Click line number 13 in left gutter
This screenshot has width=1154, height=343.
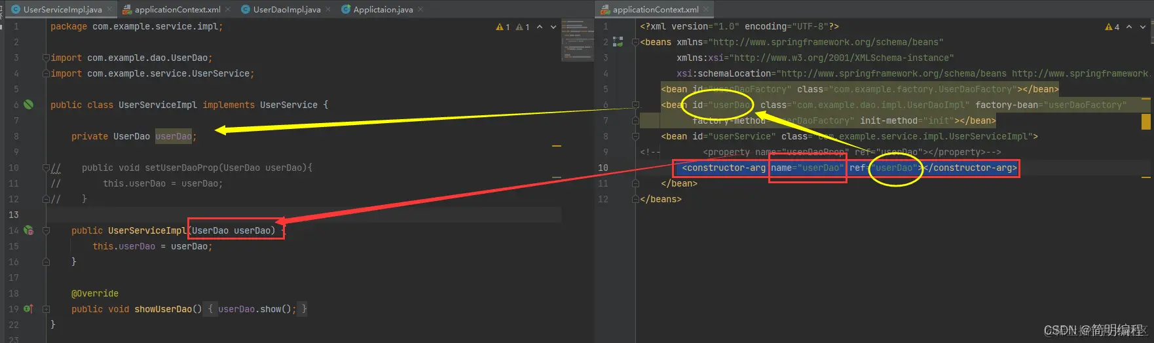point(13,215)
